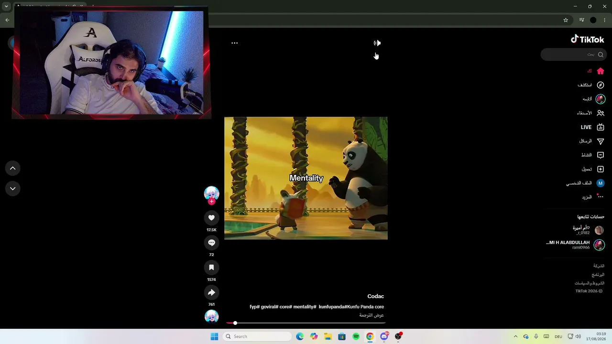Open the البرنامج footer link
The width and height of the screenshot is (612, 344).
(x=598, y=275)
